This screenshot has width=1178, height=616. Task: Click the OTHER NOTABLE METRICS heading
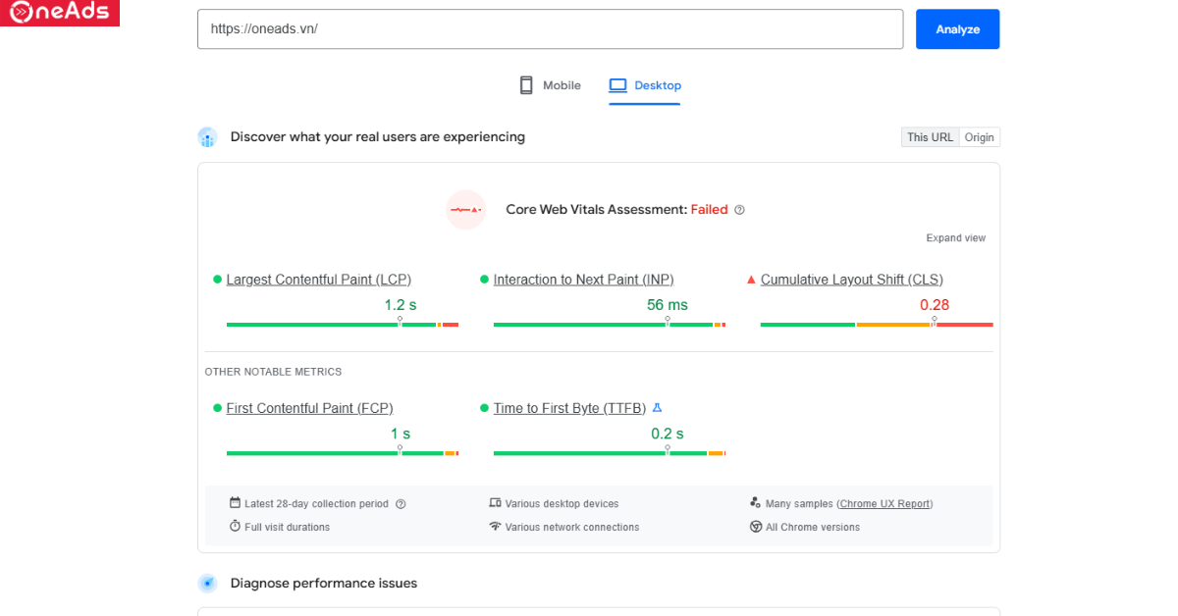click(x=273, y=373)
